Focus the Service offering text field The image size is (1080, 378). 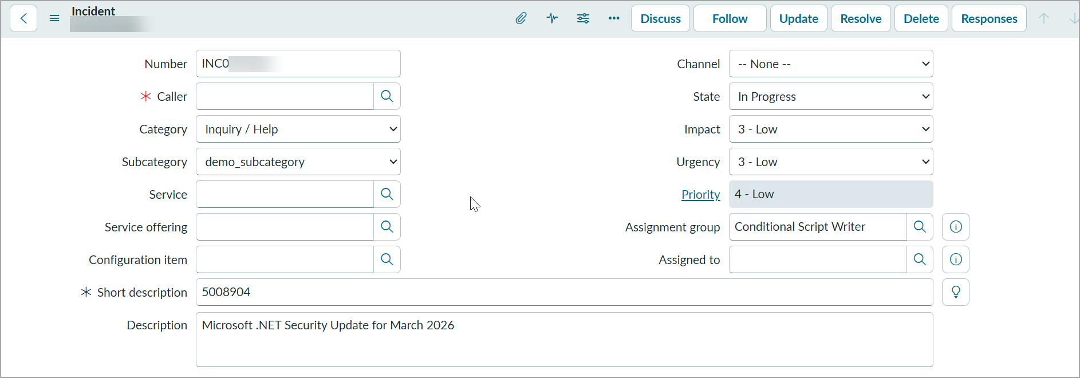click(x=285, y=227)
